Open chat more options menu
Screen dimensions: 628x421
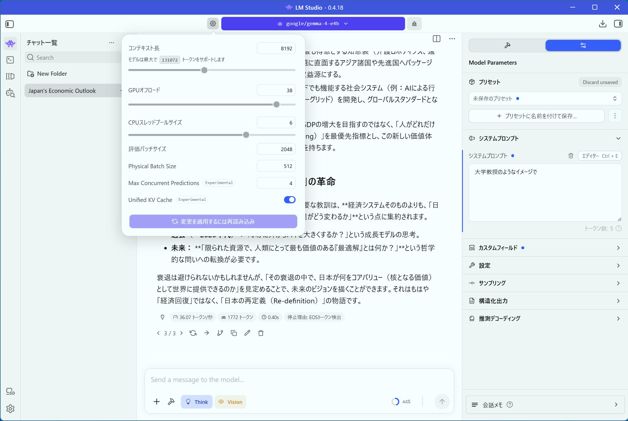coord(452,39)
